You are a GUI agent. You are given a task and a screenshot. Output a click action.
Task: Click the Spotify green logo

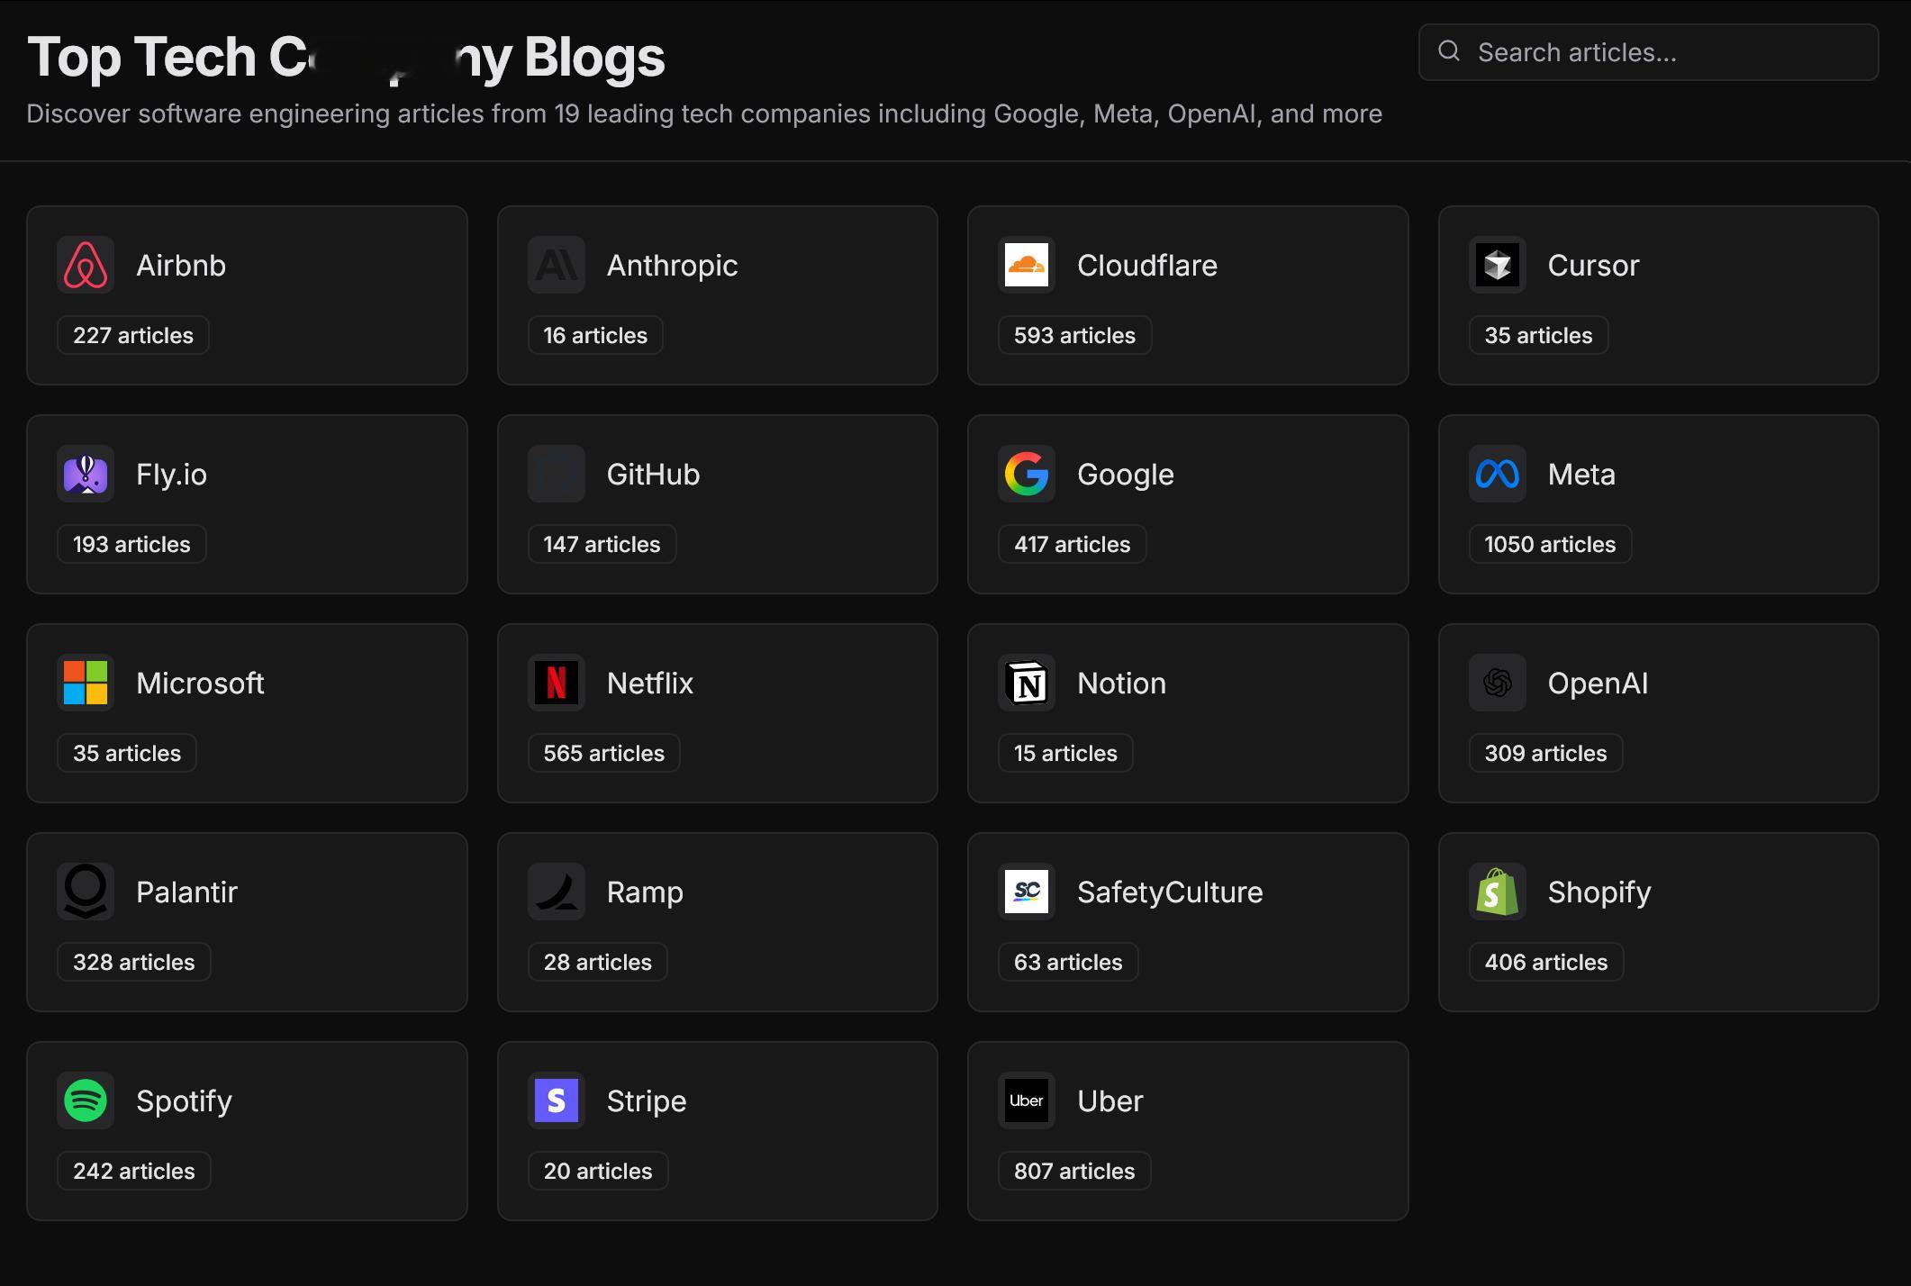pos(86,1101)
